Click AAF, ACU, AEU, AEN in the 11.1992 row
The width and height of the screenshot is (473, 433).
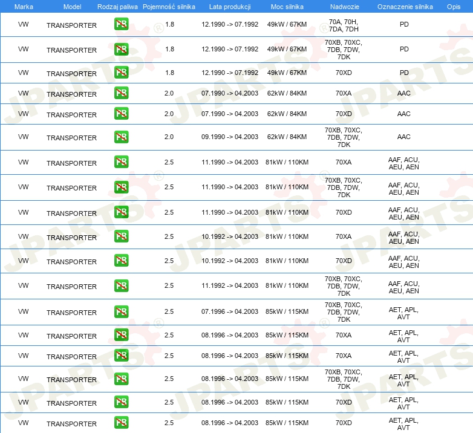pyautogui.click(x=404, y=287)
